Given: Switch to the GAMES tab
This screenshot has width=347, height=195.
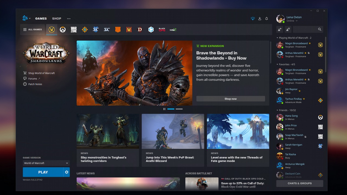Looking at the screenshot, I should 41,18.
